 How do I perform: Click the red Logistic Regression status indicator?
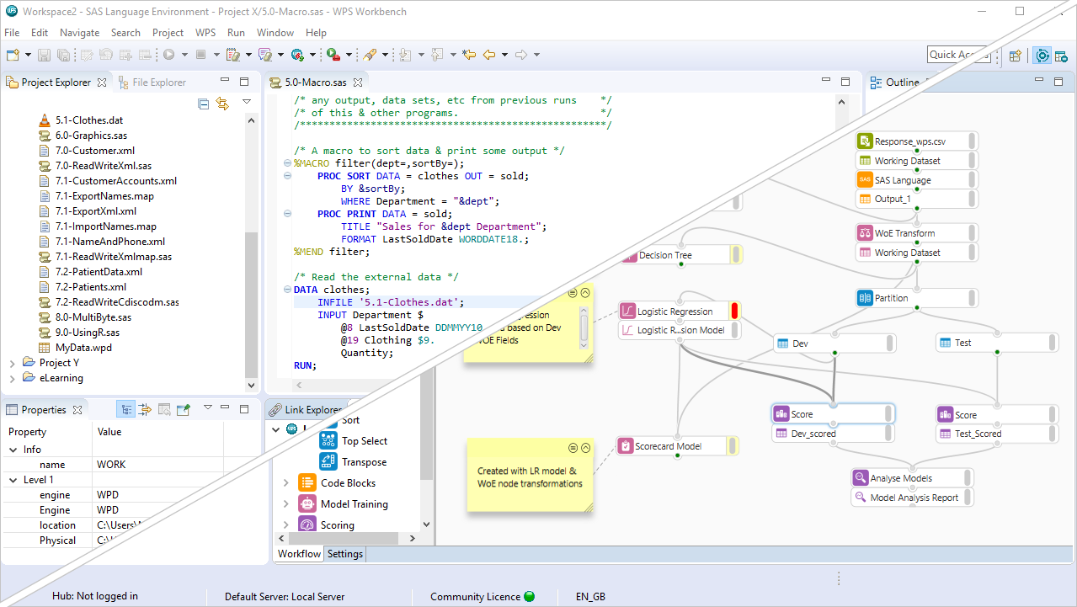tap(734, 311)
